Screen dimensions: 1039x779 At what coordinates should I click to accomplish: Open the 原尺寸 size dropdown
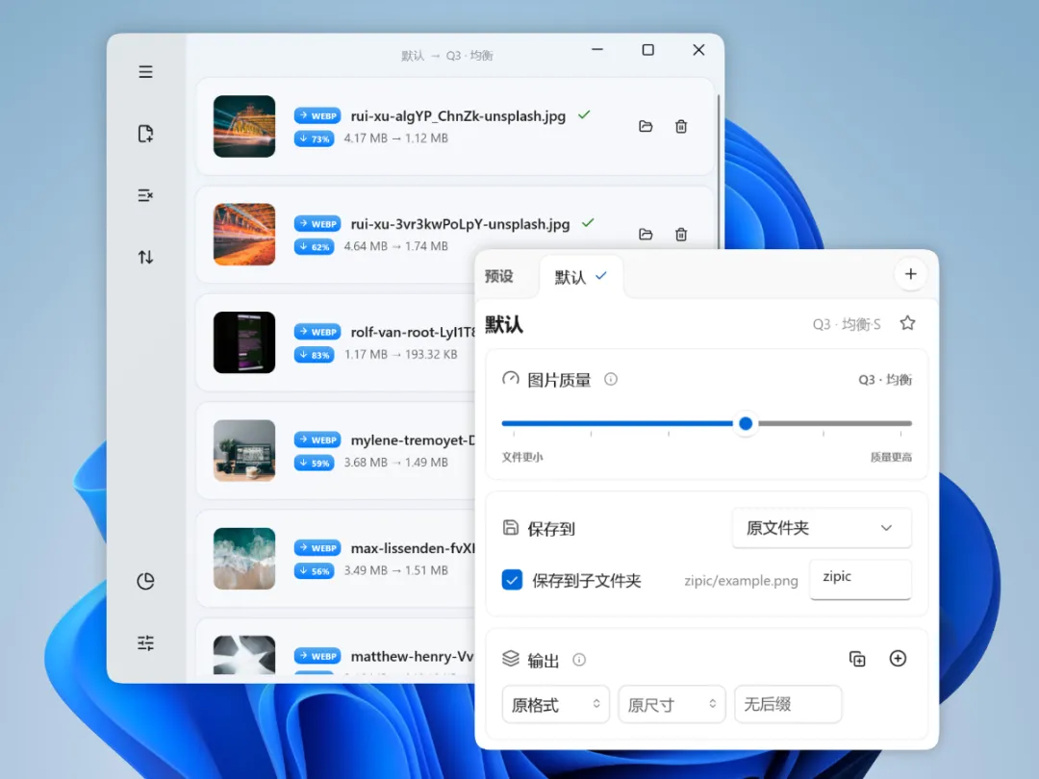pyautogui.click(x=672, y=704)
